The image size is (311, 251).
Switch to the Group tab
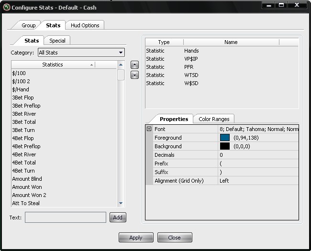pos(28,25)
